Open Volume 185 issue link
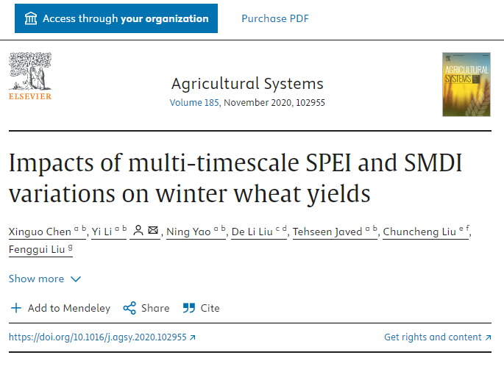Viewport: 504px width, 369px height. point(194,103)
